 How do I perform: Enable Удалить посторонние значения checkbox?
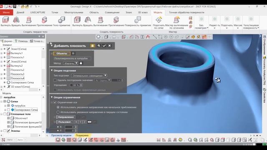tap(55, 80)
